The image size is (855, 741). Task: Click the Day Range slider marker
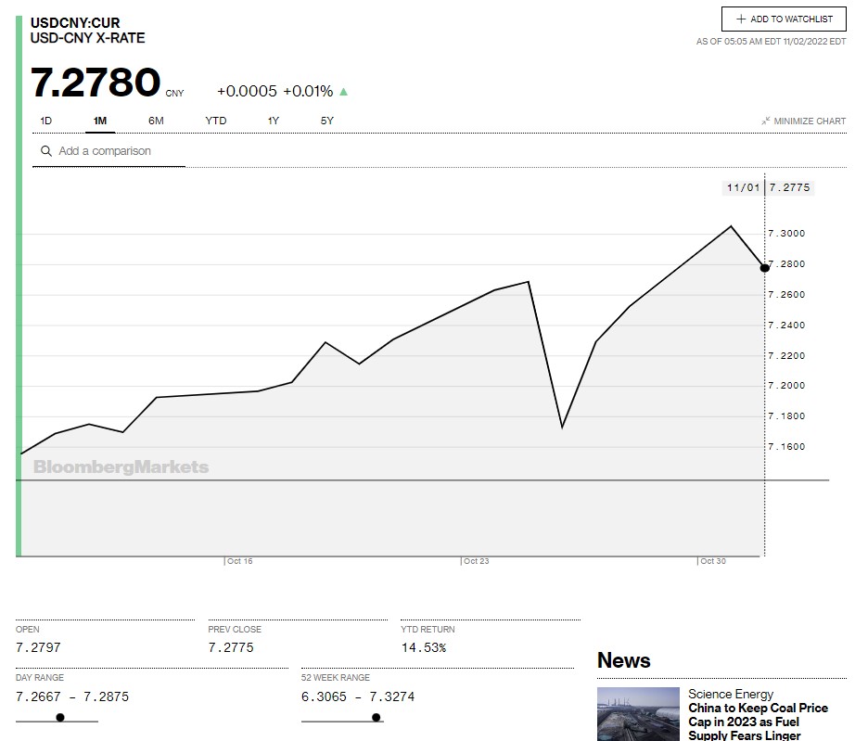(60, 717)
